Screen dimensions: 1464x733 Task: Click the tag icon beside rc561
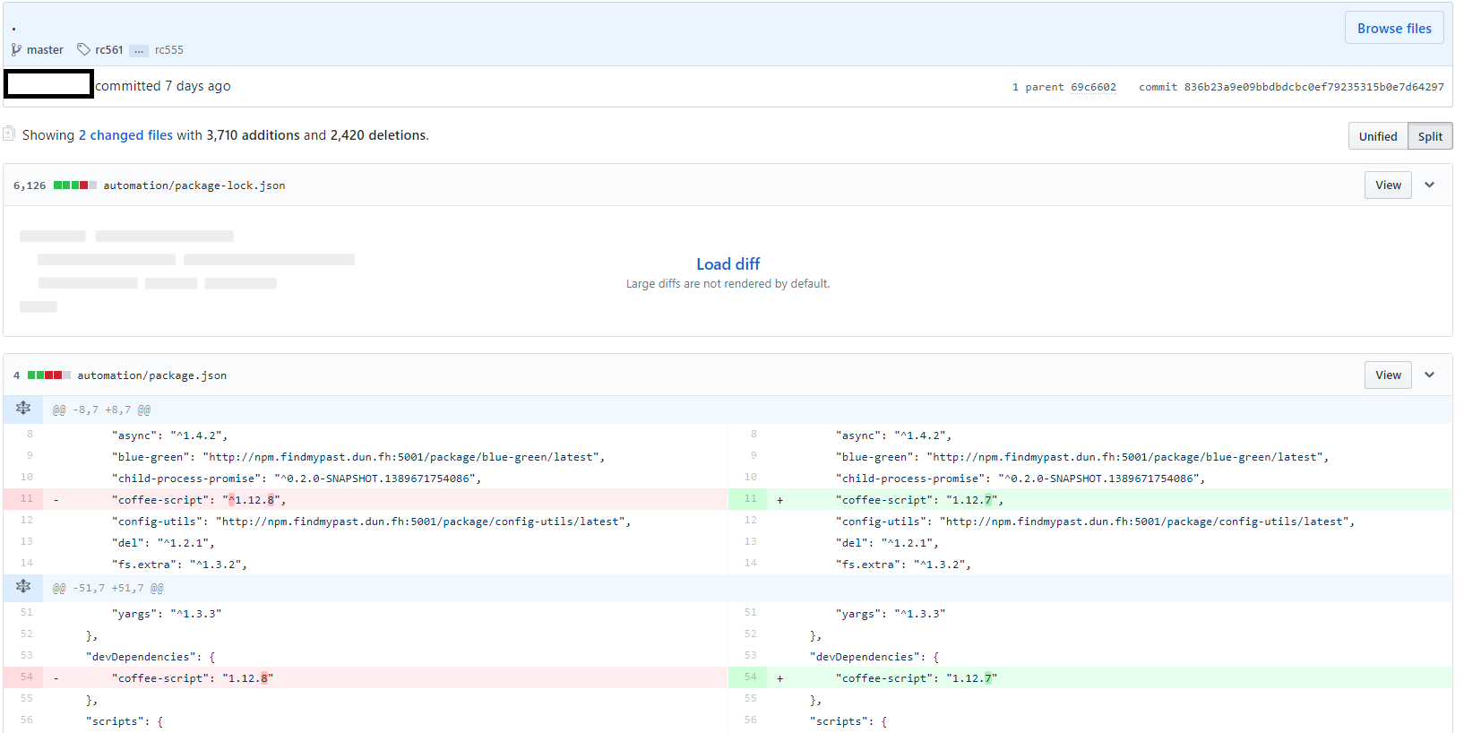pos(83,49)
